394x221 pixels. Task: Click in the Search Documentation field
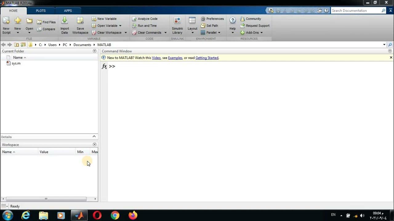[x=356, y=10]
